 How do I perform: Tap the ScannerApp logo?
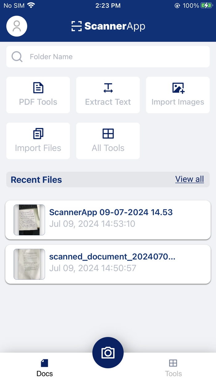108,26
